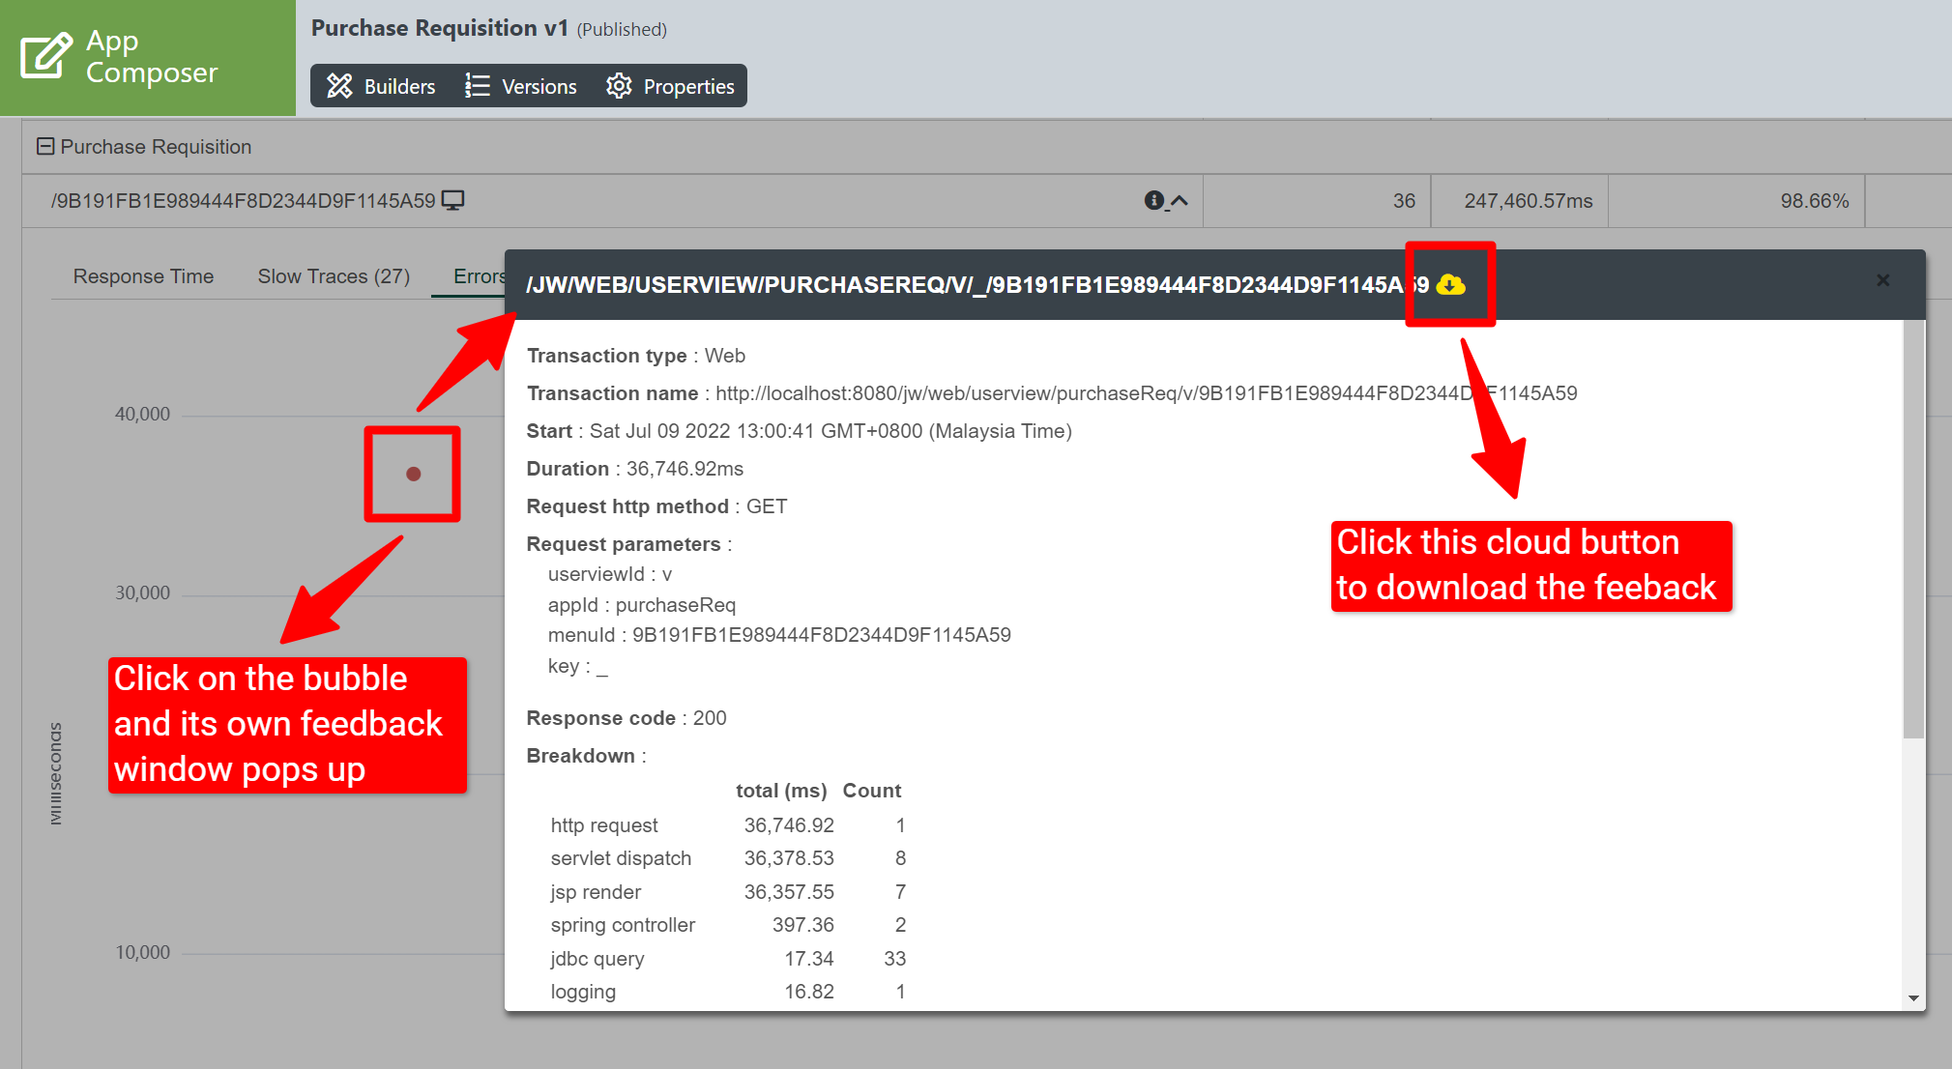The height and width of the screenshot is (1069, 1952).
Task: Collapse the Purchase Requisition tree node
Action: (45, 146)
